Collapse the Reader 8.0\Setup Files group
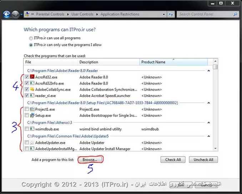Viewport: 242px width, 194px height. point(209,103)
